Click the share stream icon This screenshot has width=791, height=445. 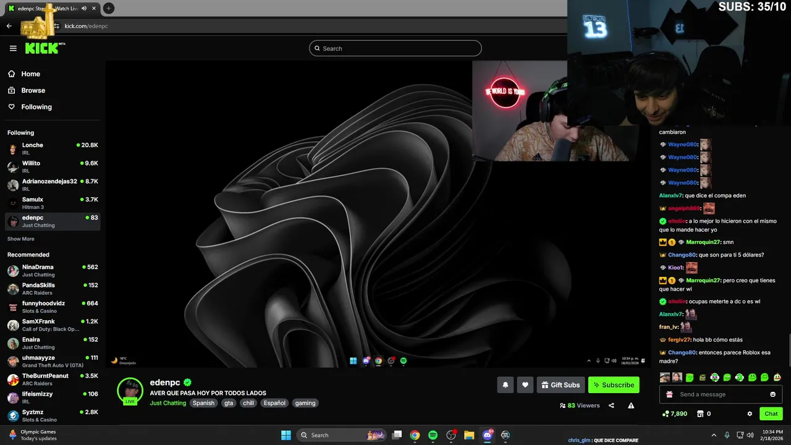(611, 405)
